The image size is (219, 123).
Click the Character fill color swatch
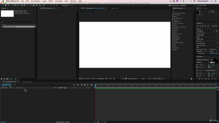215,60
